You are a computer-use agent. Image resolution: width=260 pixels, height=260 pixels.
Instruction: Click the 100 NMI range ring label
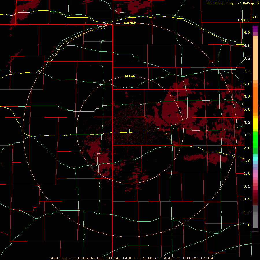point(130,23)
